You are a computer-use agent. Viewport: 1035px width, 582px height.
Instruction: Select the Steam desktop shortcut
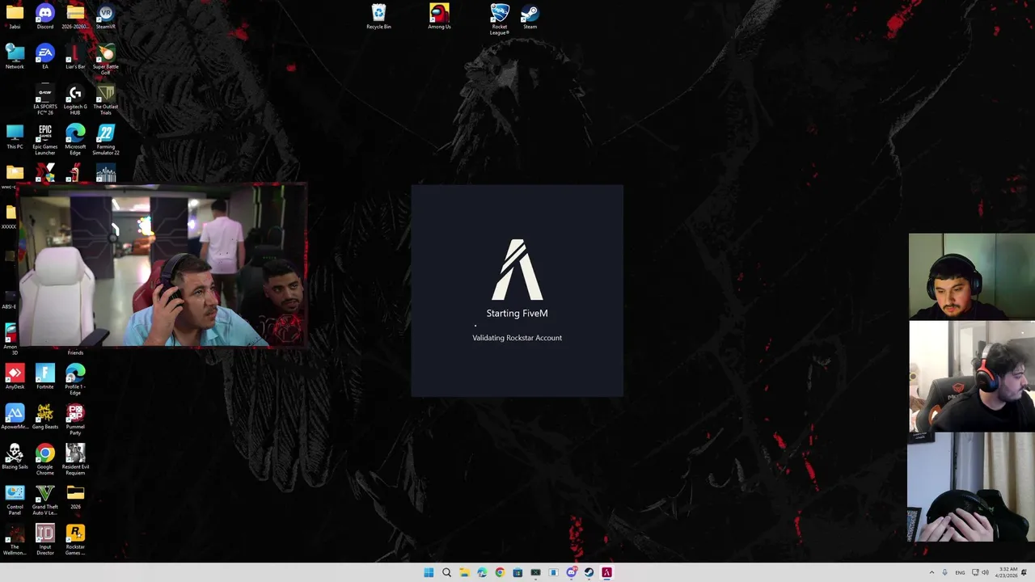(x=530, y=16)
